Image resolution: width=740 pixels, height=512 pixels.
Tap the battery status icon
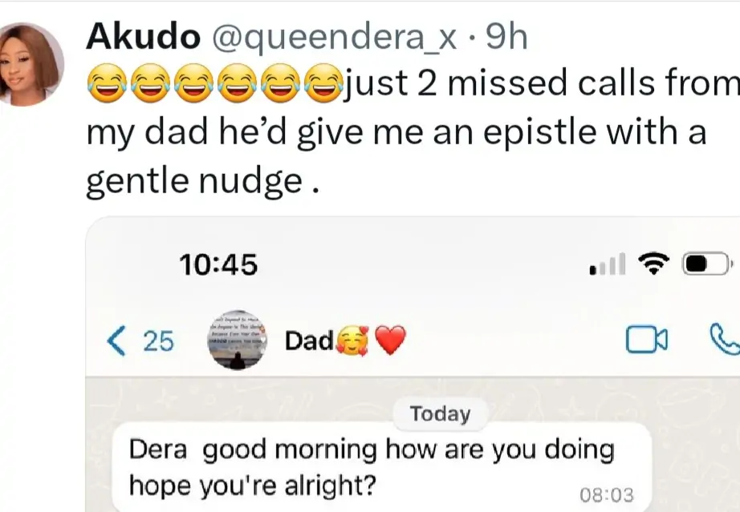click(x=704, y=264)
